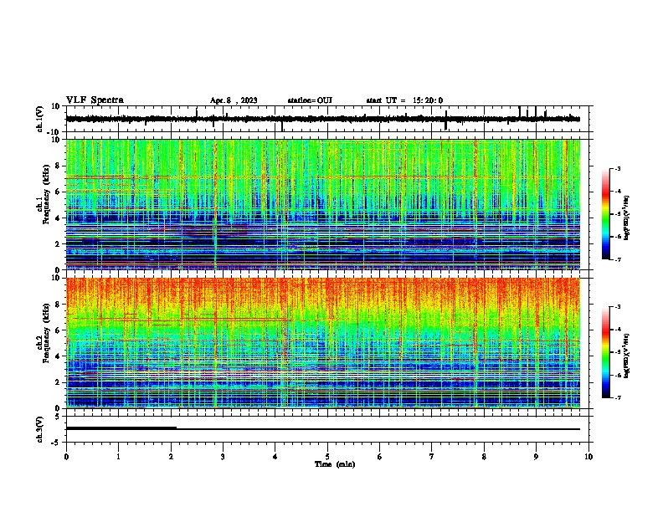Click inside the ch.1 spectrogram plot

(x=323, y=204)
